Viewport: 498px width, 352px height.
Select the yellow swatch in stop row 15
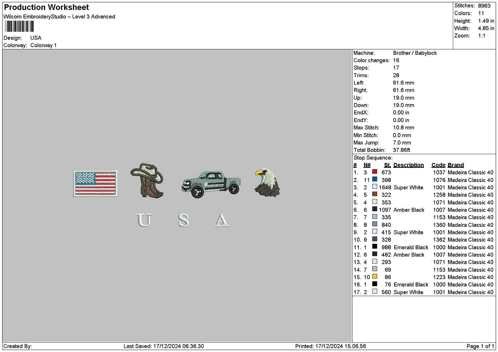375,276
